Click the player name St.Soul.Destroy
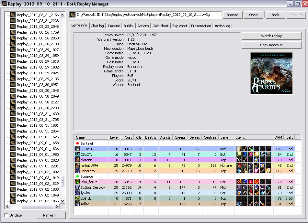Image resolution: width=308 pixels, height=223 pixels. [93, 187]
